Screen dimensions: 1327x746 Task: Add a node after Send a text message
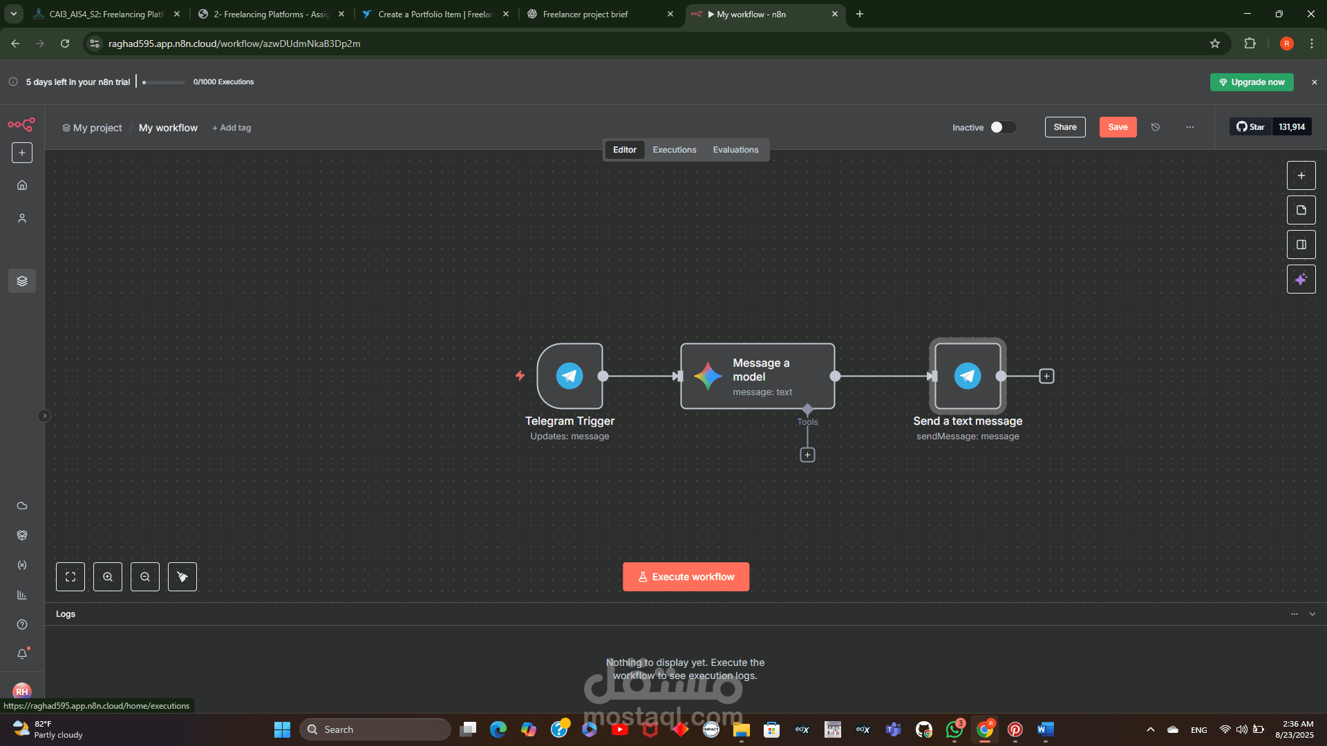1046,376
